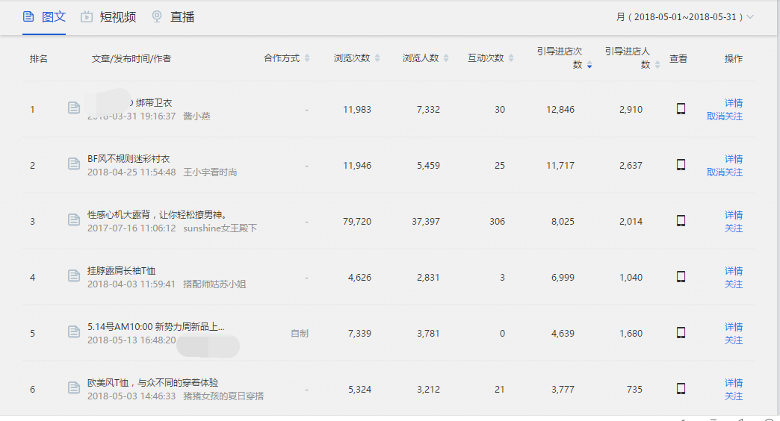Open 详情 for 性感心机大露背 article
The width and height of the screenshot is (780, 421).
point(733,215)
